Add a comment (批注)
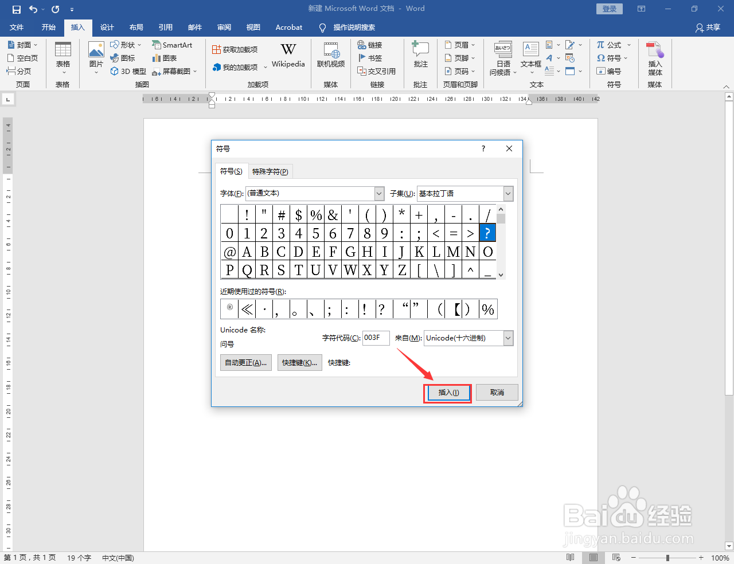734x564 pixels. point(420,56)
